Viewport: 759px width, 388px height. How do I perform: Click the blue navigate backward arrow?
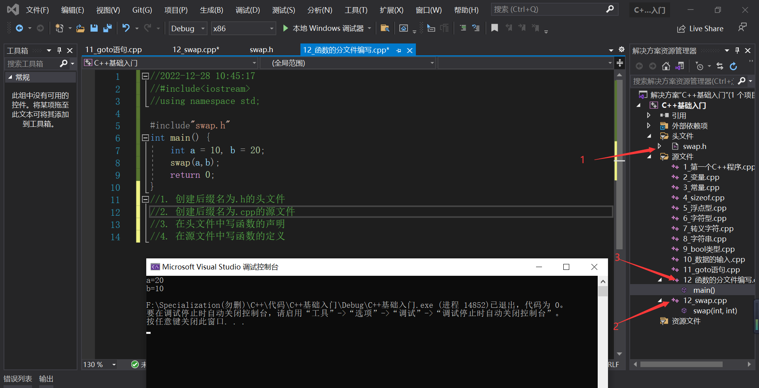pyautogui.click(x=19, y=28)
